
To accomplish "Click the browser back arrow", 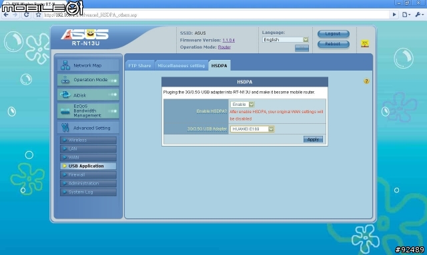I will [x=6, y=15].
